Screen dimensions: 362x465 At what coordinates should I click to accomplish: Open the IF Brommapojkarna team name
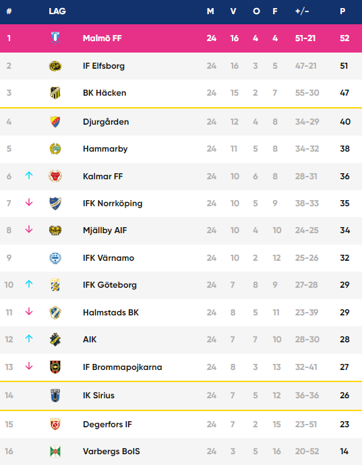122,367
